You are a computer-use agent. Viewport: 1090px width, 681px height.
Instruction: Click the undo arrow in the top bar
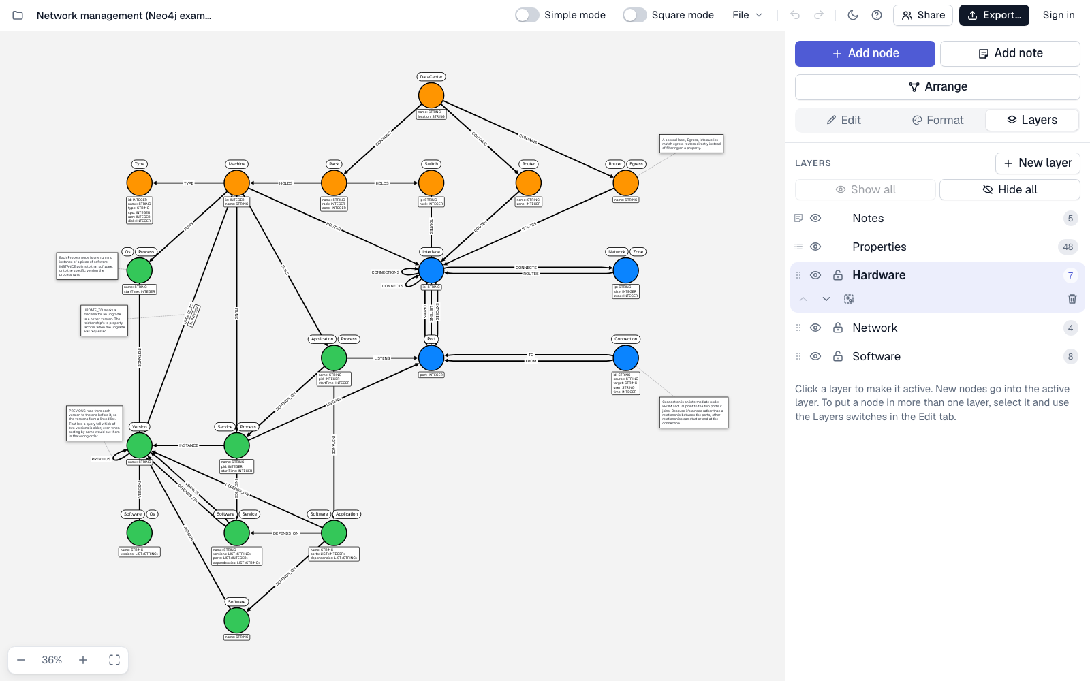pyautogui.click(x=795, y=15)
